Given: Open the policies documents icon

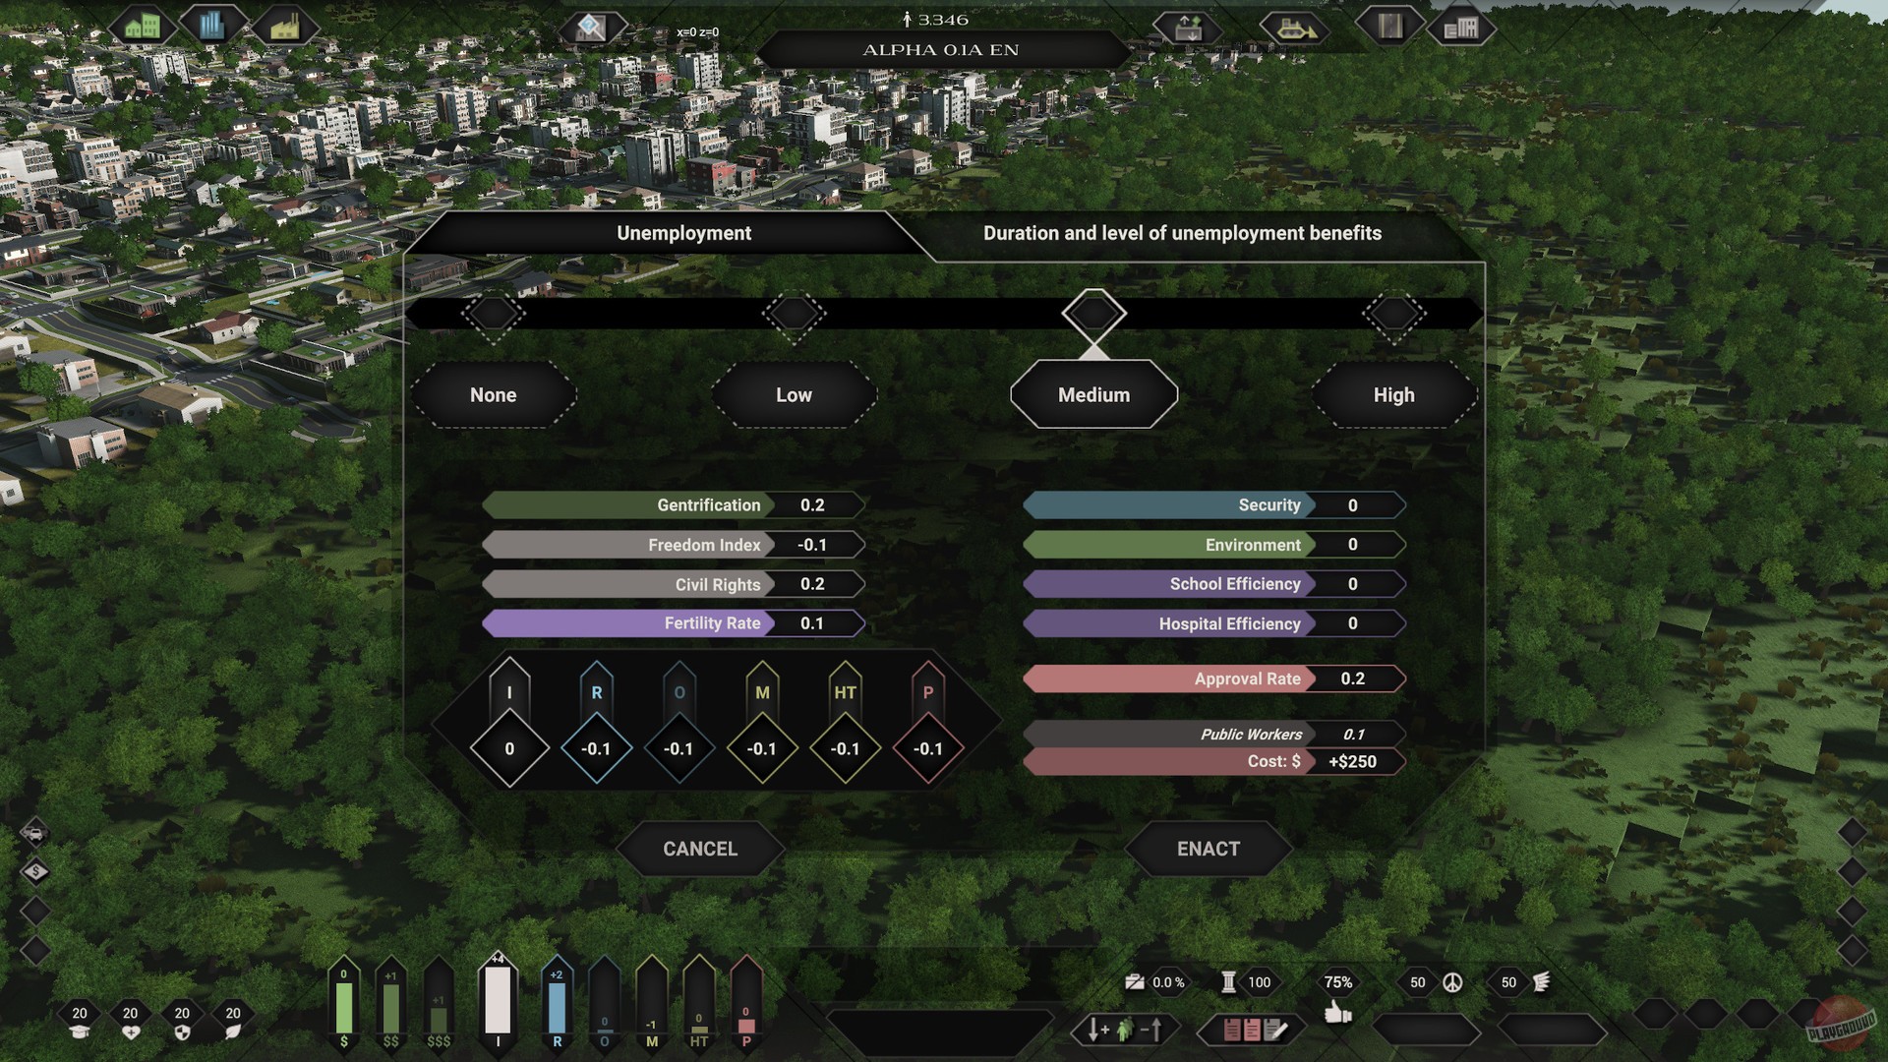Looking at the screenshot, I should (x=1252, y=1030).
